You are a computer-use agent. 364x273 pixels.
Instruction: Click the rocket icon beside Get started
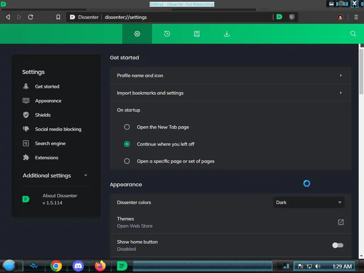point(26,86)
